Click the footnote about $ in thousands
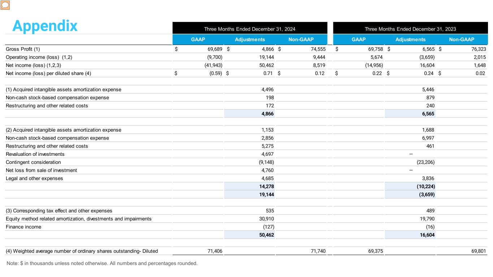The height and width of the screenshot is (277, 493). tap(102, 263)
